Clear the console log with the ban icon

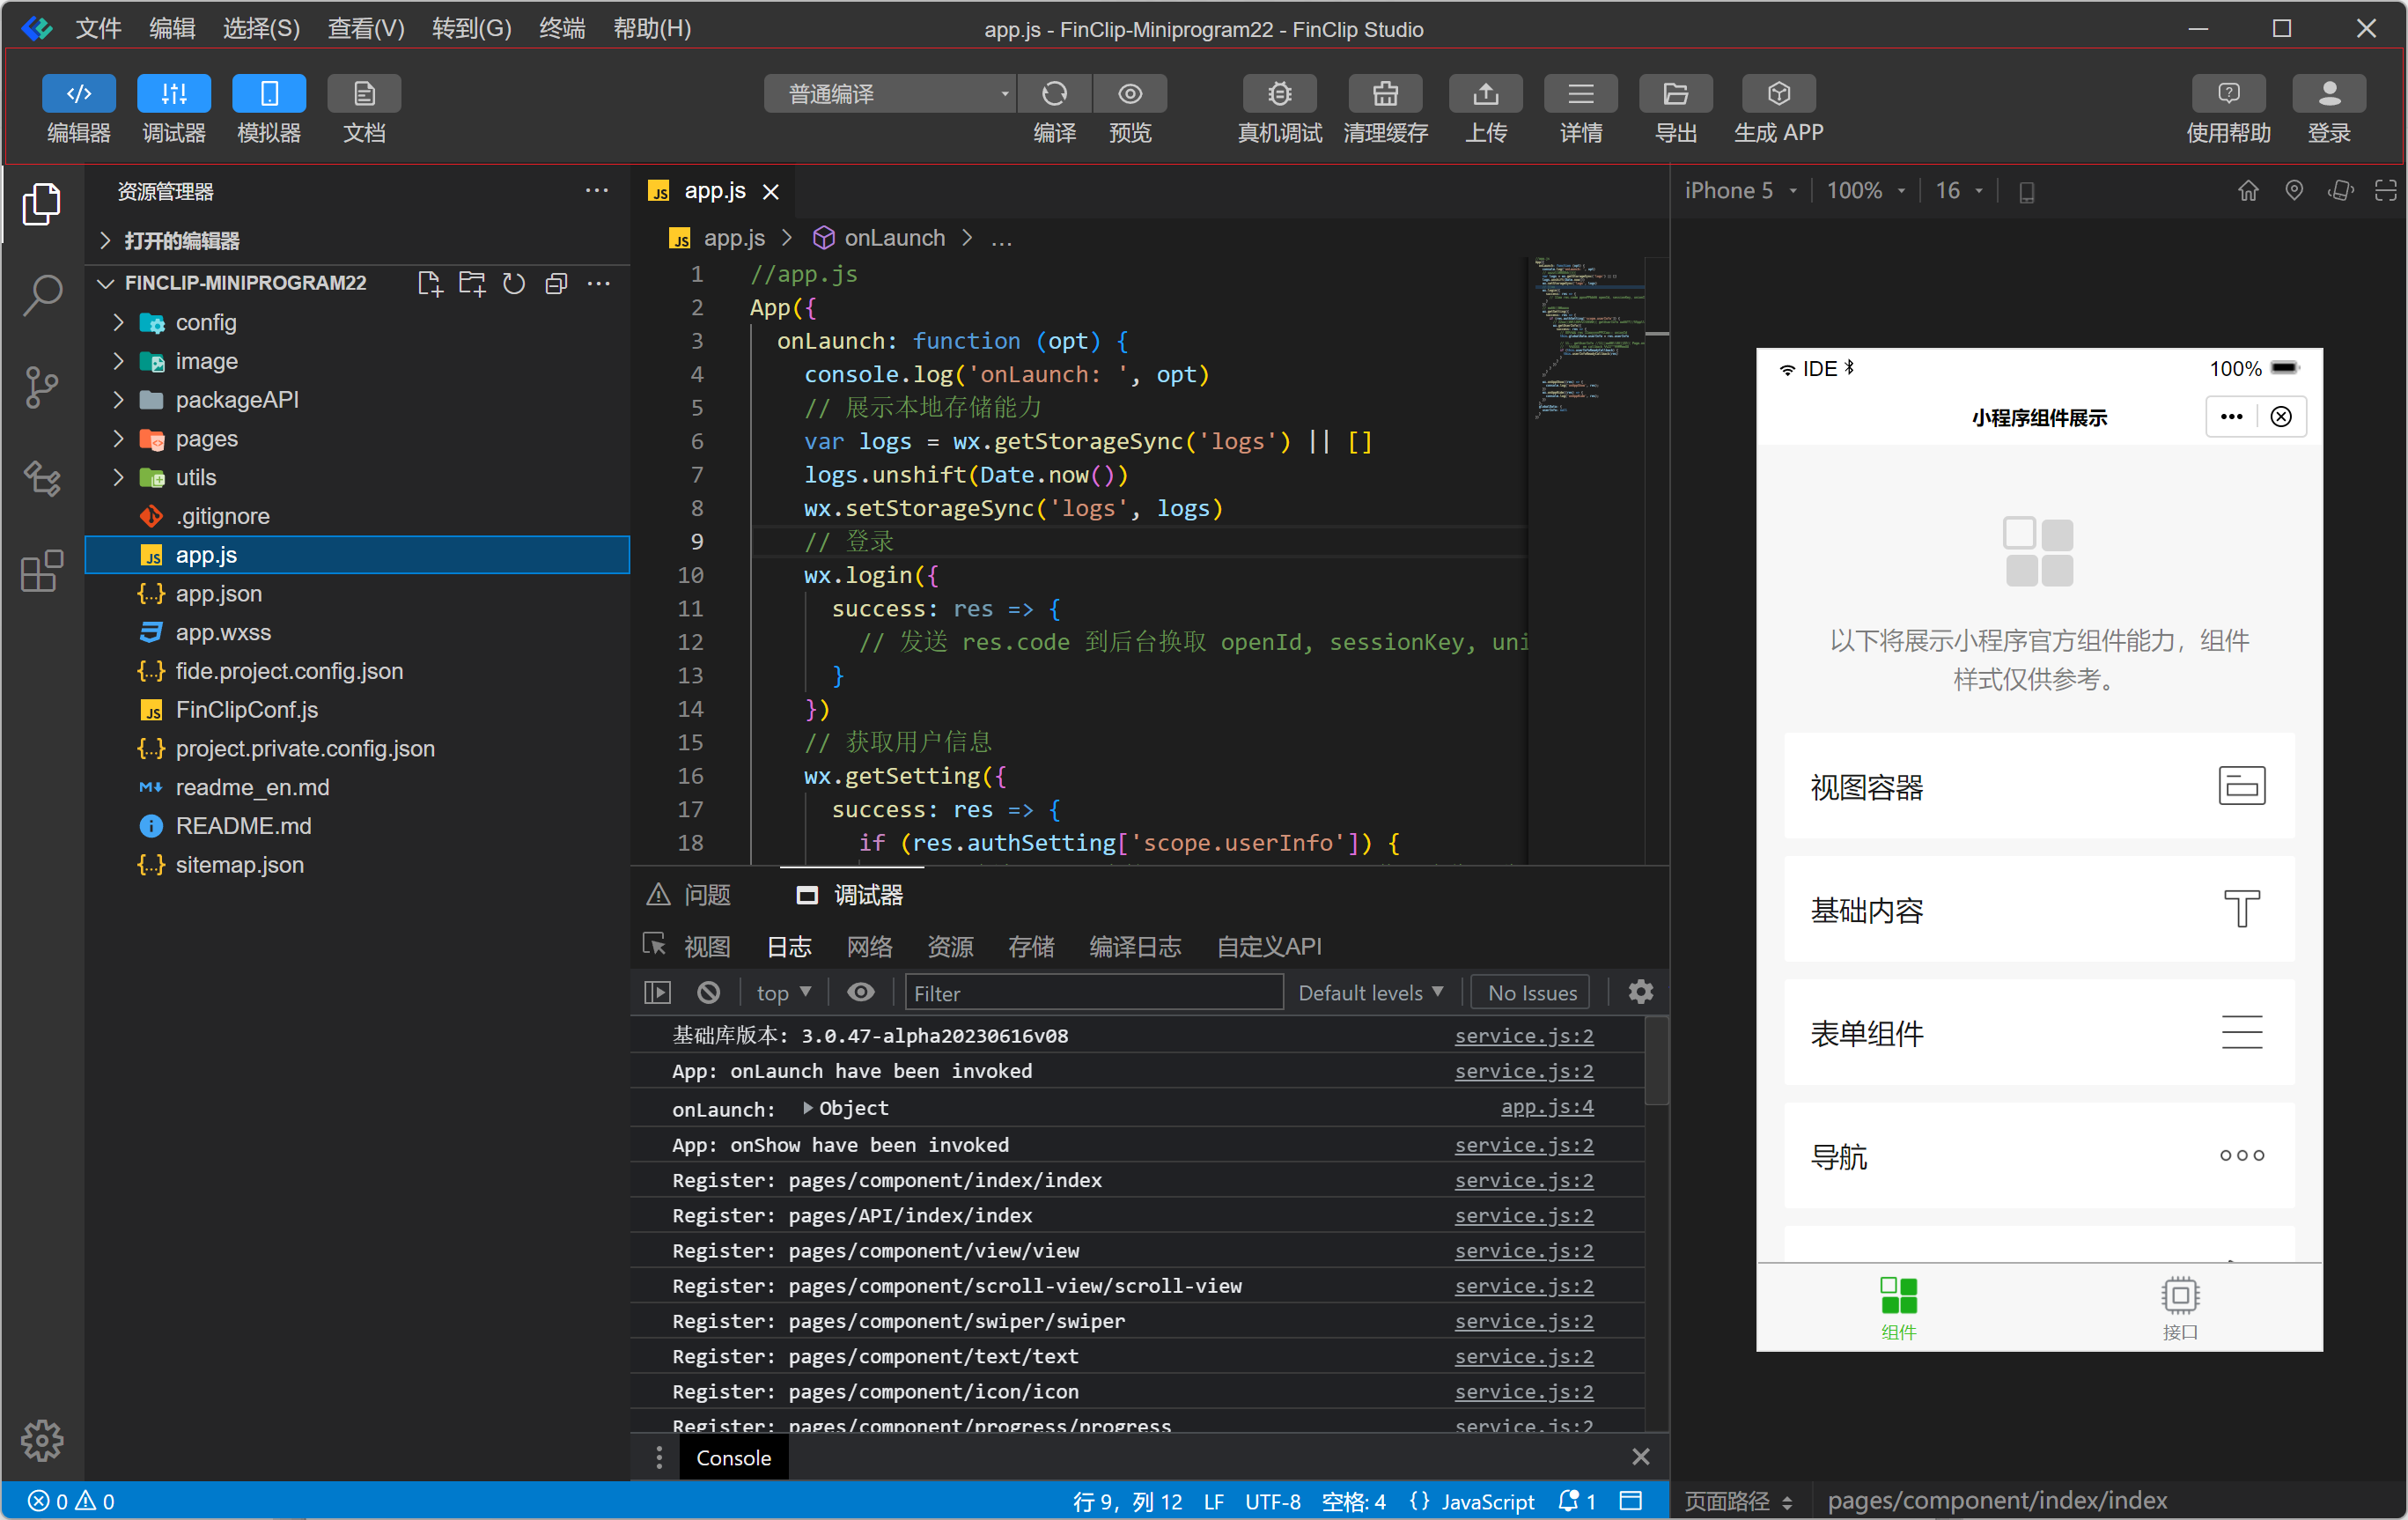point(708,992)
